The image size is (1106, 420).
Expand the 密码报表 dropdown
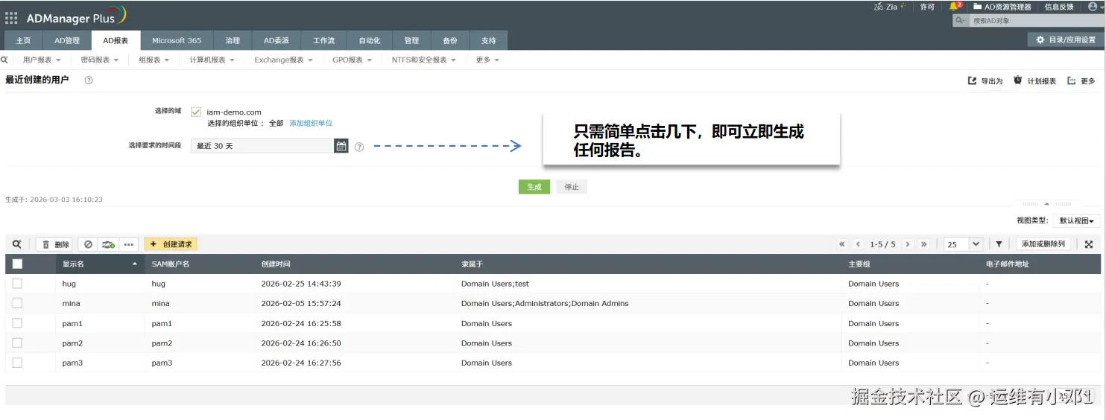[99, 60]
